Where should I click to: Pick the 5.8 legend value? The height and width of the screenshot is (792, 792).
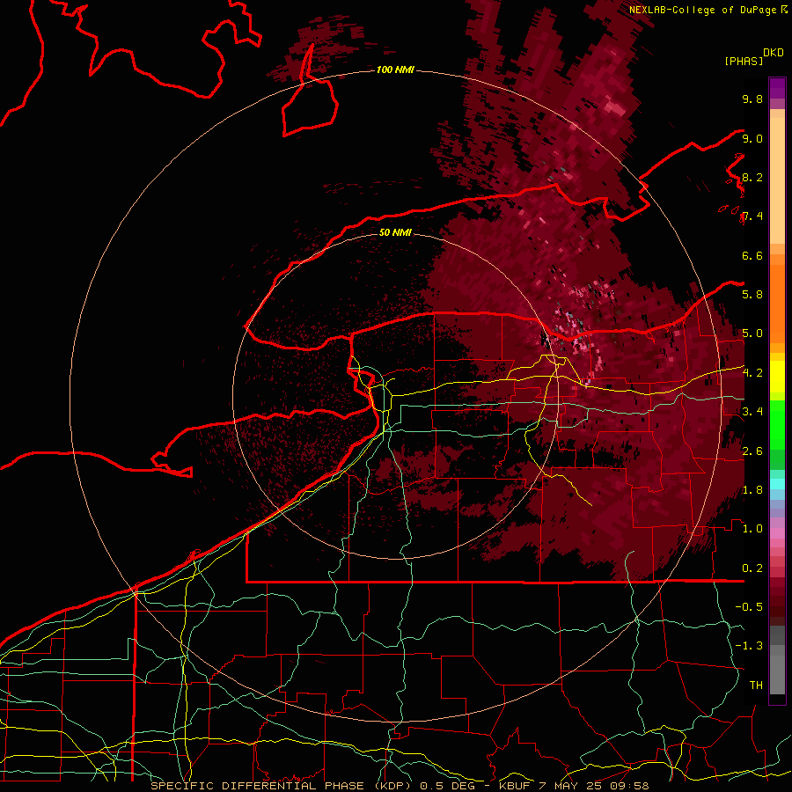tap(752, 295)
